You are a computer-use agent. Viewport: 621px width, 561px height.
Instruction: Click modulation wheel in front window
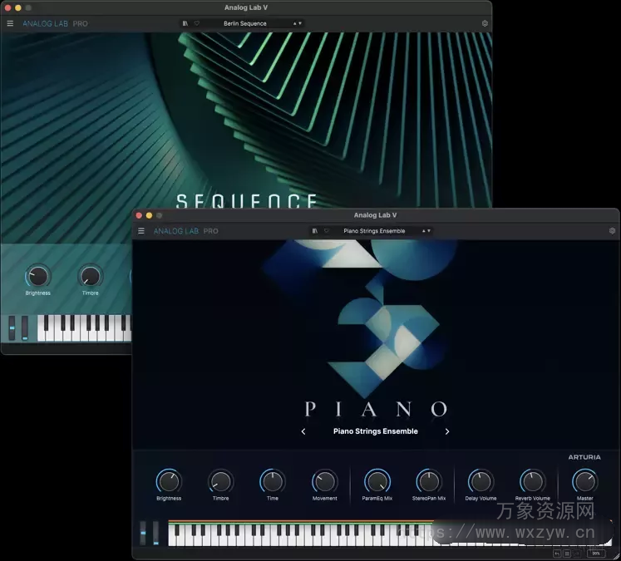point(156,534)
